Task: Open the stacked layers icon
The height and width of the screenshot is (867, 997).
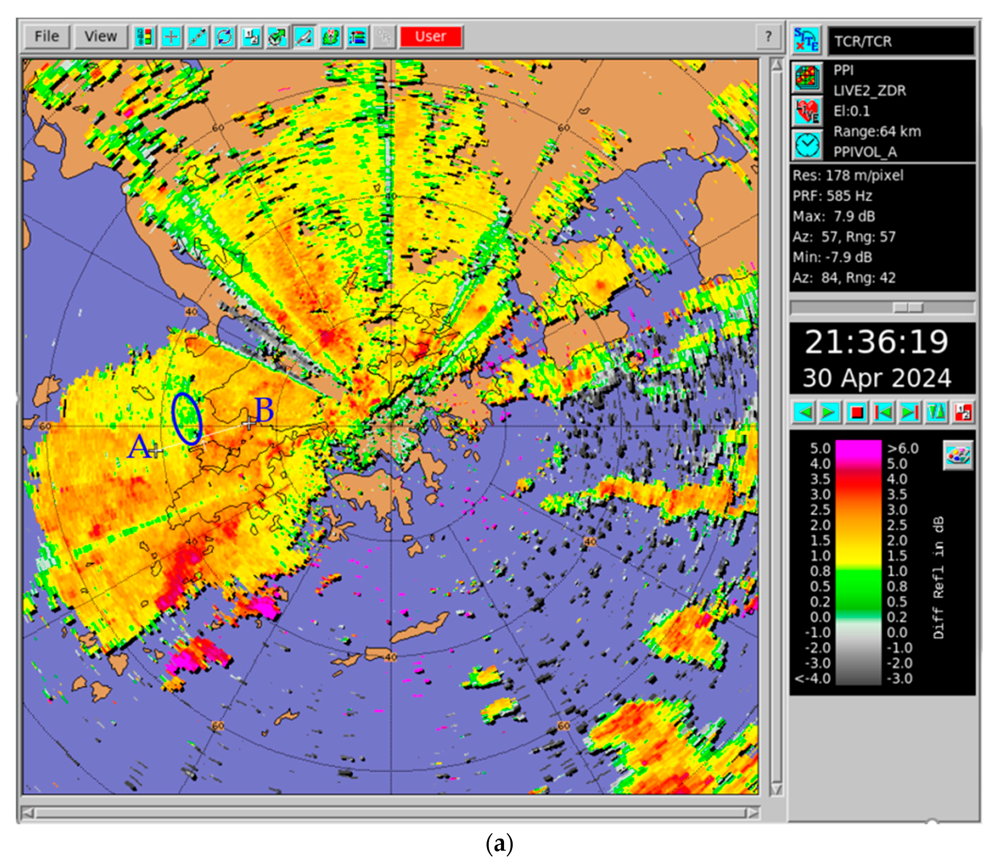Action: (x=357, y=37)
